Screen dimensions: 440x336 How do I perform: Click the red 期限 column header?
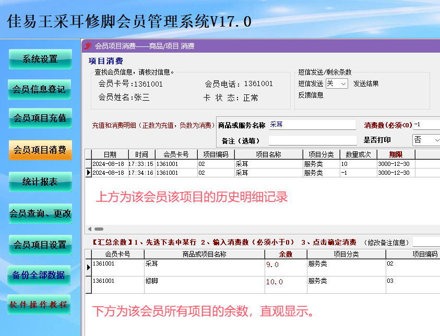coord(396,154)
